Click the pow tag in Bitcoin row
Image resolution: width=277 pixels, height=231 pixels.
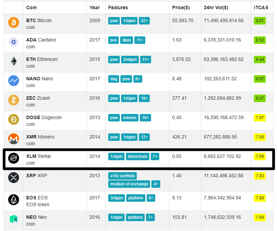pos(114,21)
